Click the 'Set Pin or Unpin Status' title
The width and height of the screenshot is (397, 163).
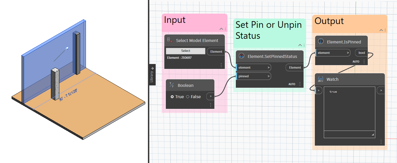pyautogui.click(x=269, y=30)
